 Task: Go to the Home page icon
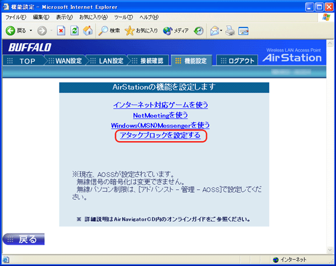tap(88, 31)
